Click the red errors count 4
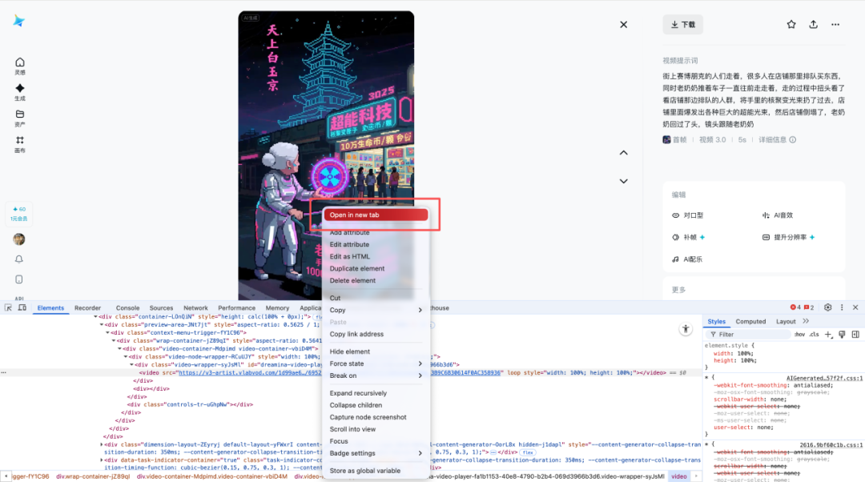This screenshot has width=865, height=482. [x=795, y=307]
